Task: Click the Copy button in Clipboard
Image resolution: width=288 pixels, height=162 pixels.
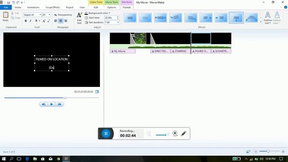Action: pos(16,18)
